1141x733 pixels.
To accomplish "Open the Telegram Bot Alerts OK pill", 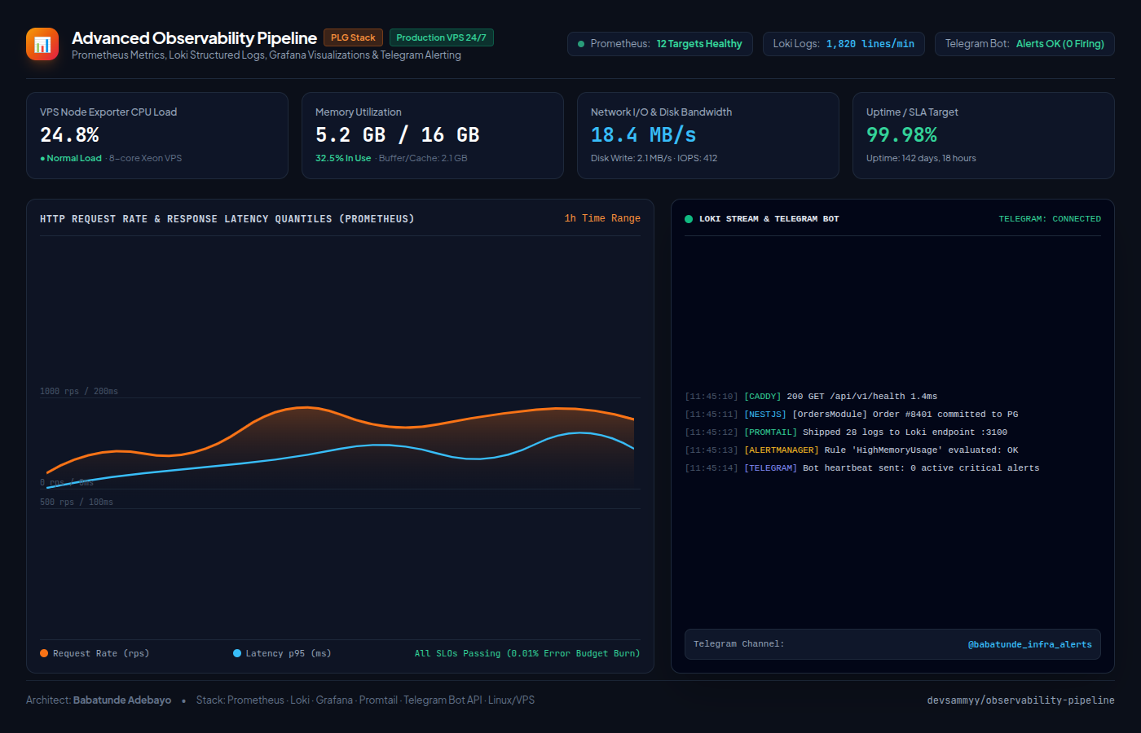I will 1024,44.
